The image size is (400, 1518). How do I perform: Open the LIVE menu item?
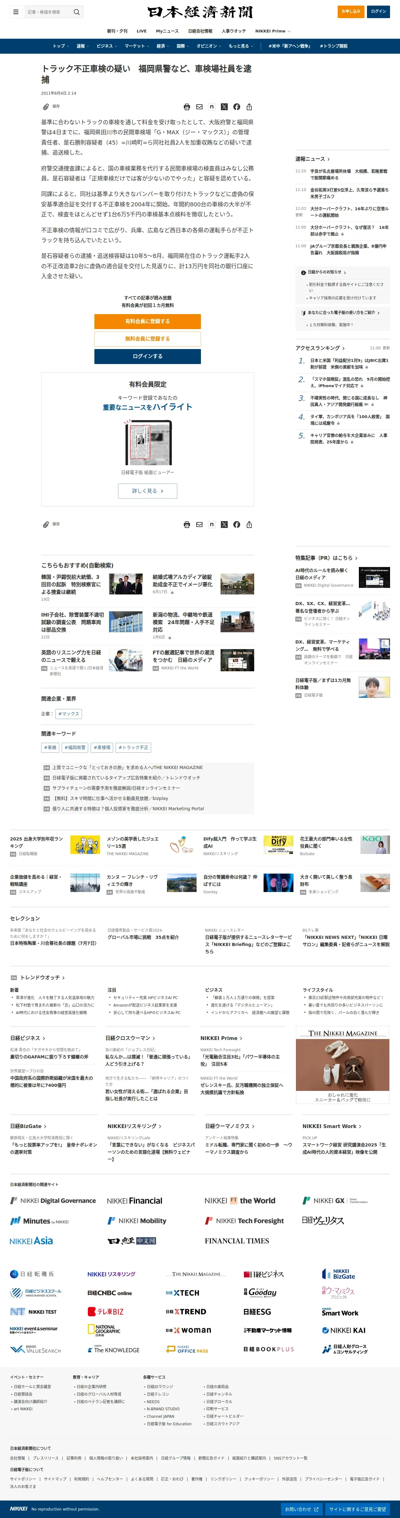pos(142,31)
